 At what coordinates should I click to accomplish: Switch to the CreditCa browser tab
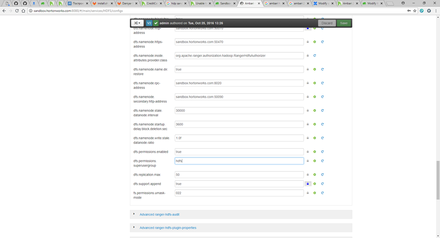click(x=152, y=4)
